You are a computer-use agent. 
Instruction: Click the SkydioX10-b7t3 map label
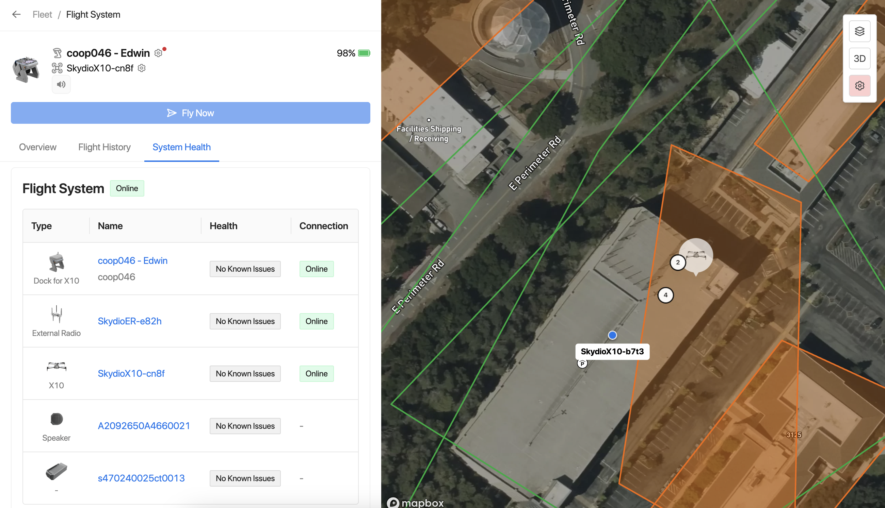point(612,351)
